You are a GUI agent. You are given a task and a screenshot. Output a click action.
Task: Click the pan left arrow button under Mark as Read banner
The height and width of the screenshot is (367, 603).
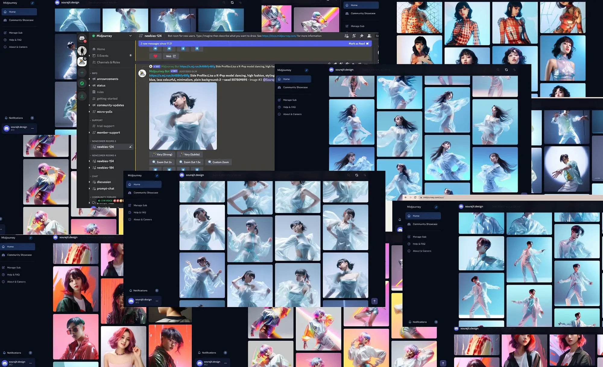pos(156,49)
